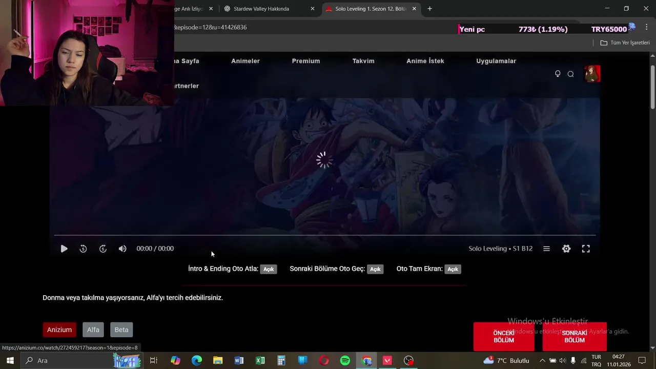Rewind video with the back-skip icon
The image size is (656, 369).
[x=83, y=249]
